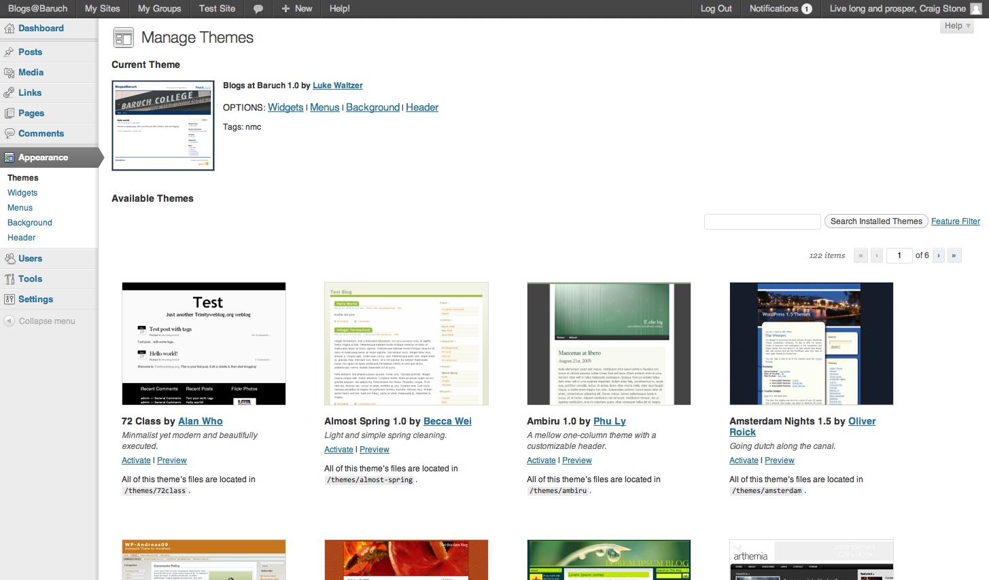The image size is (989, 580).
Task: Activate the Almost Spring theme
Action: (x=339, y=450)
